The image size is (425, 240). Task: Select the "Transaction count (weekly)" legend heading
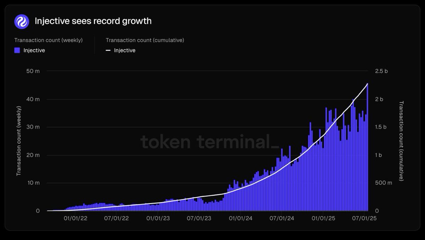tap(49, 40)
